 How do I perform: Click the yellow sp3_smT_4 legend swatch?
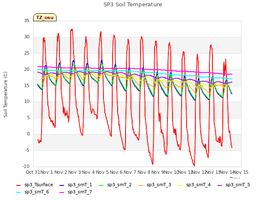(x=180, y=185)
